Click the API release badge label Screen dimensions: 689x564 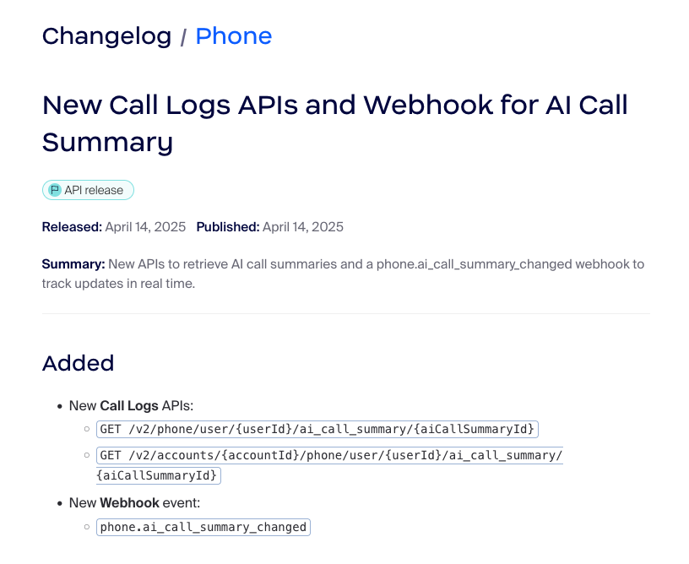tap(94, 190)
